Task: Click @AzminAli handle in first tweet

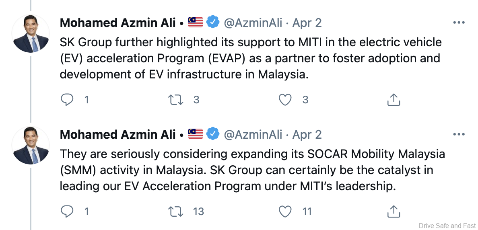Action: tap(253, 23)
